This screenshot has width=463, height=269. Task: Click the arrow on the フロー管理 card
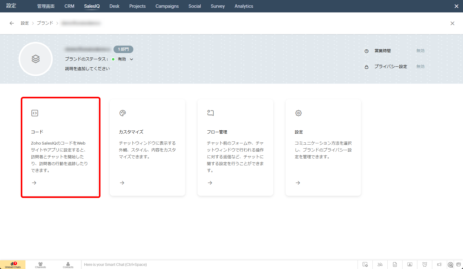click(210, 183)
